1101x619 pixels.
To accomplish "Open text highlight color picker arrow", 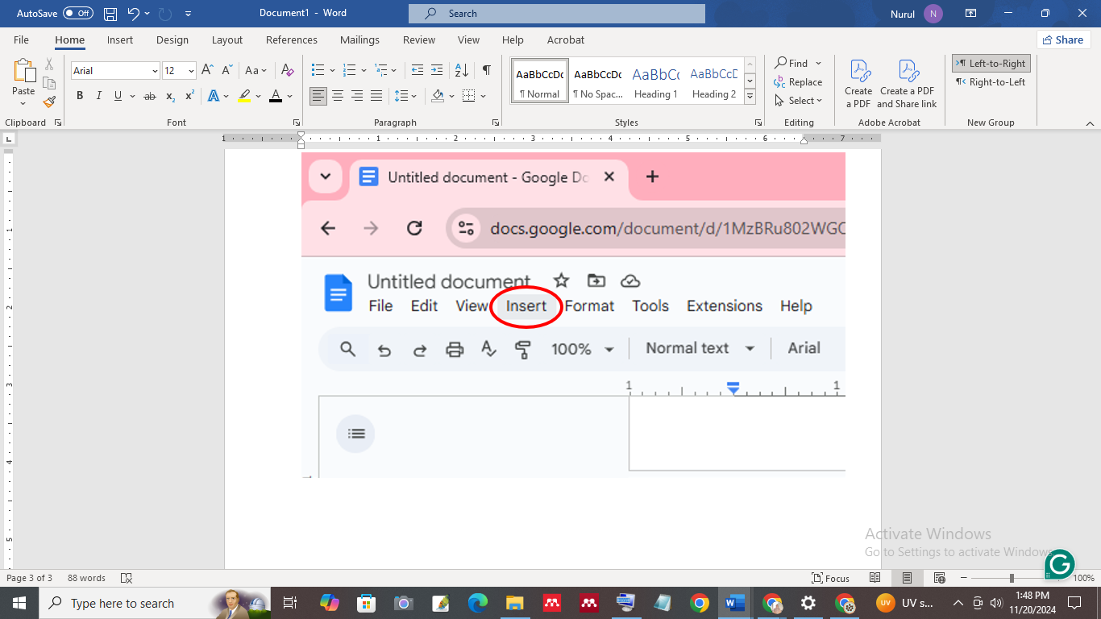I will 259,96.
